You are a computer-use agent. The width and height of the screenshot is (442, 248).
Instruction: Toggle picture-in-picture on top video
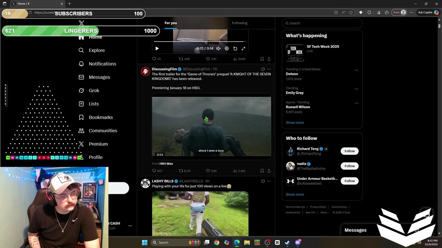235,49
